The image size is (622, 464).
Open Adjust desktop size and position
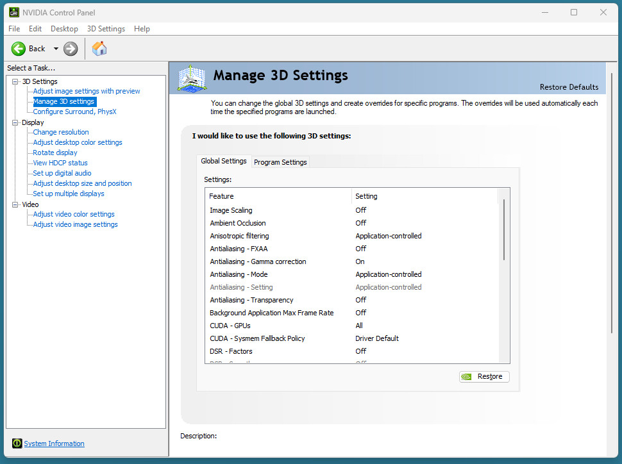tap(82, 184)
